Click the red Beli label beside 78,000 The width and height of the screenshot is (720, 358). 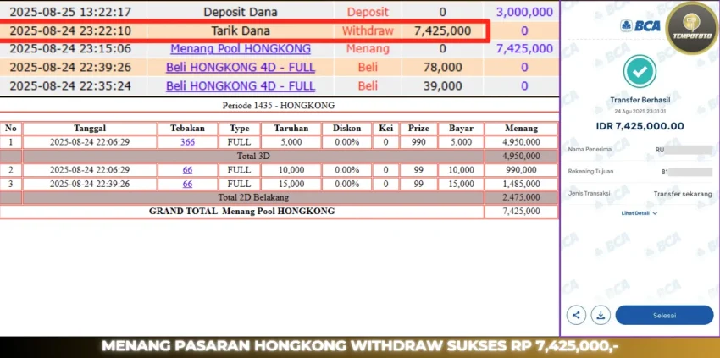tap(368, 68)
